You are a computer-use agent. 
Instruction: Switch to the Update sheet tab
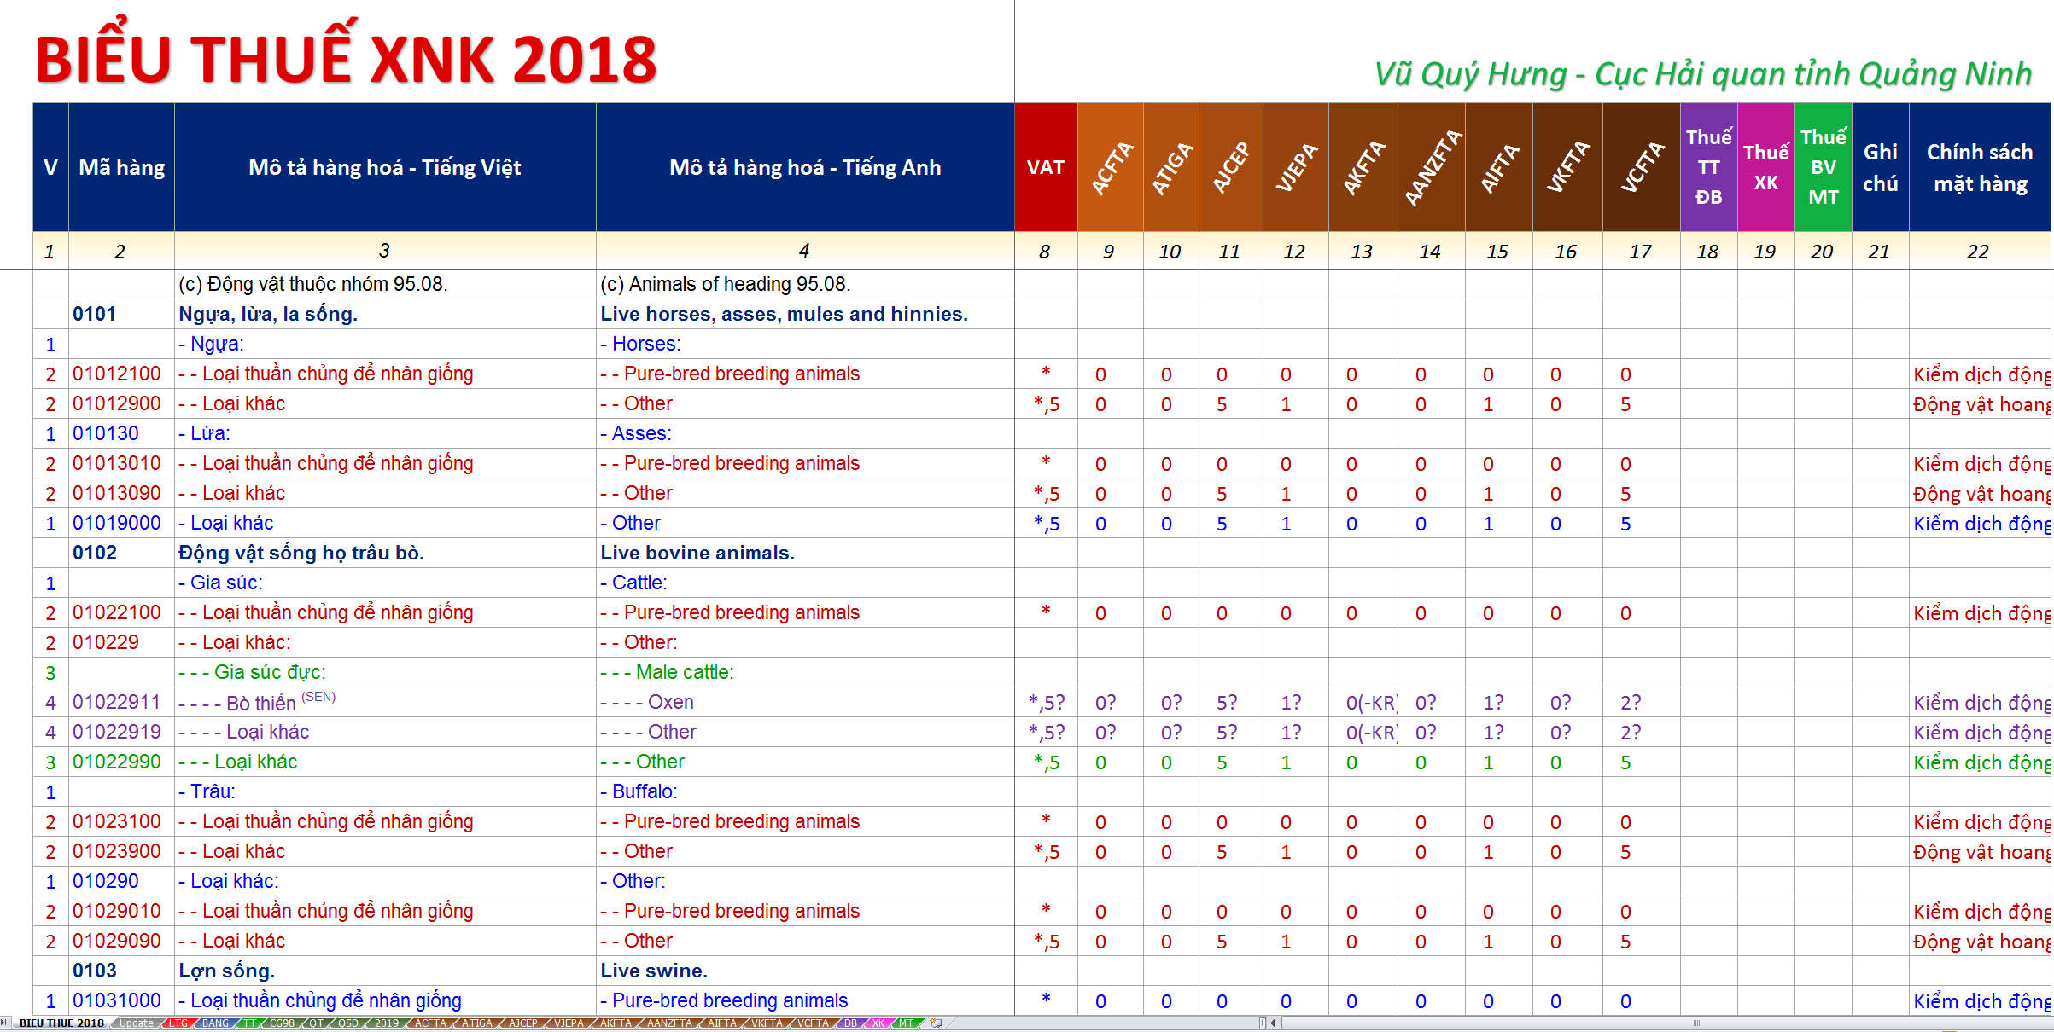[136, 1023]
